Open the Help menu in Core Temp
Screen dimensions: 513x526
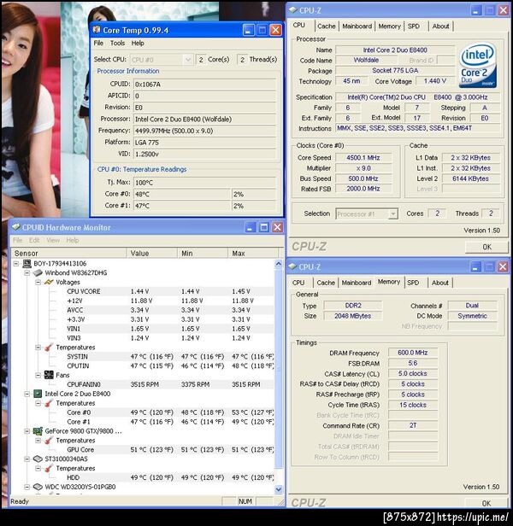(138, 43)
